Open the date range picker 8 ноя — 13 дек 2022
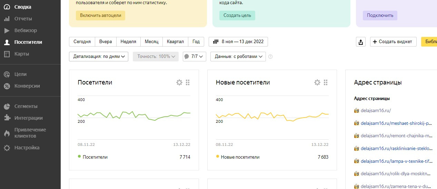Screen dimensions: 437x189 [238, 42]
